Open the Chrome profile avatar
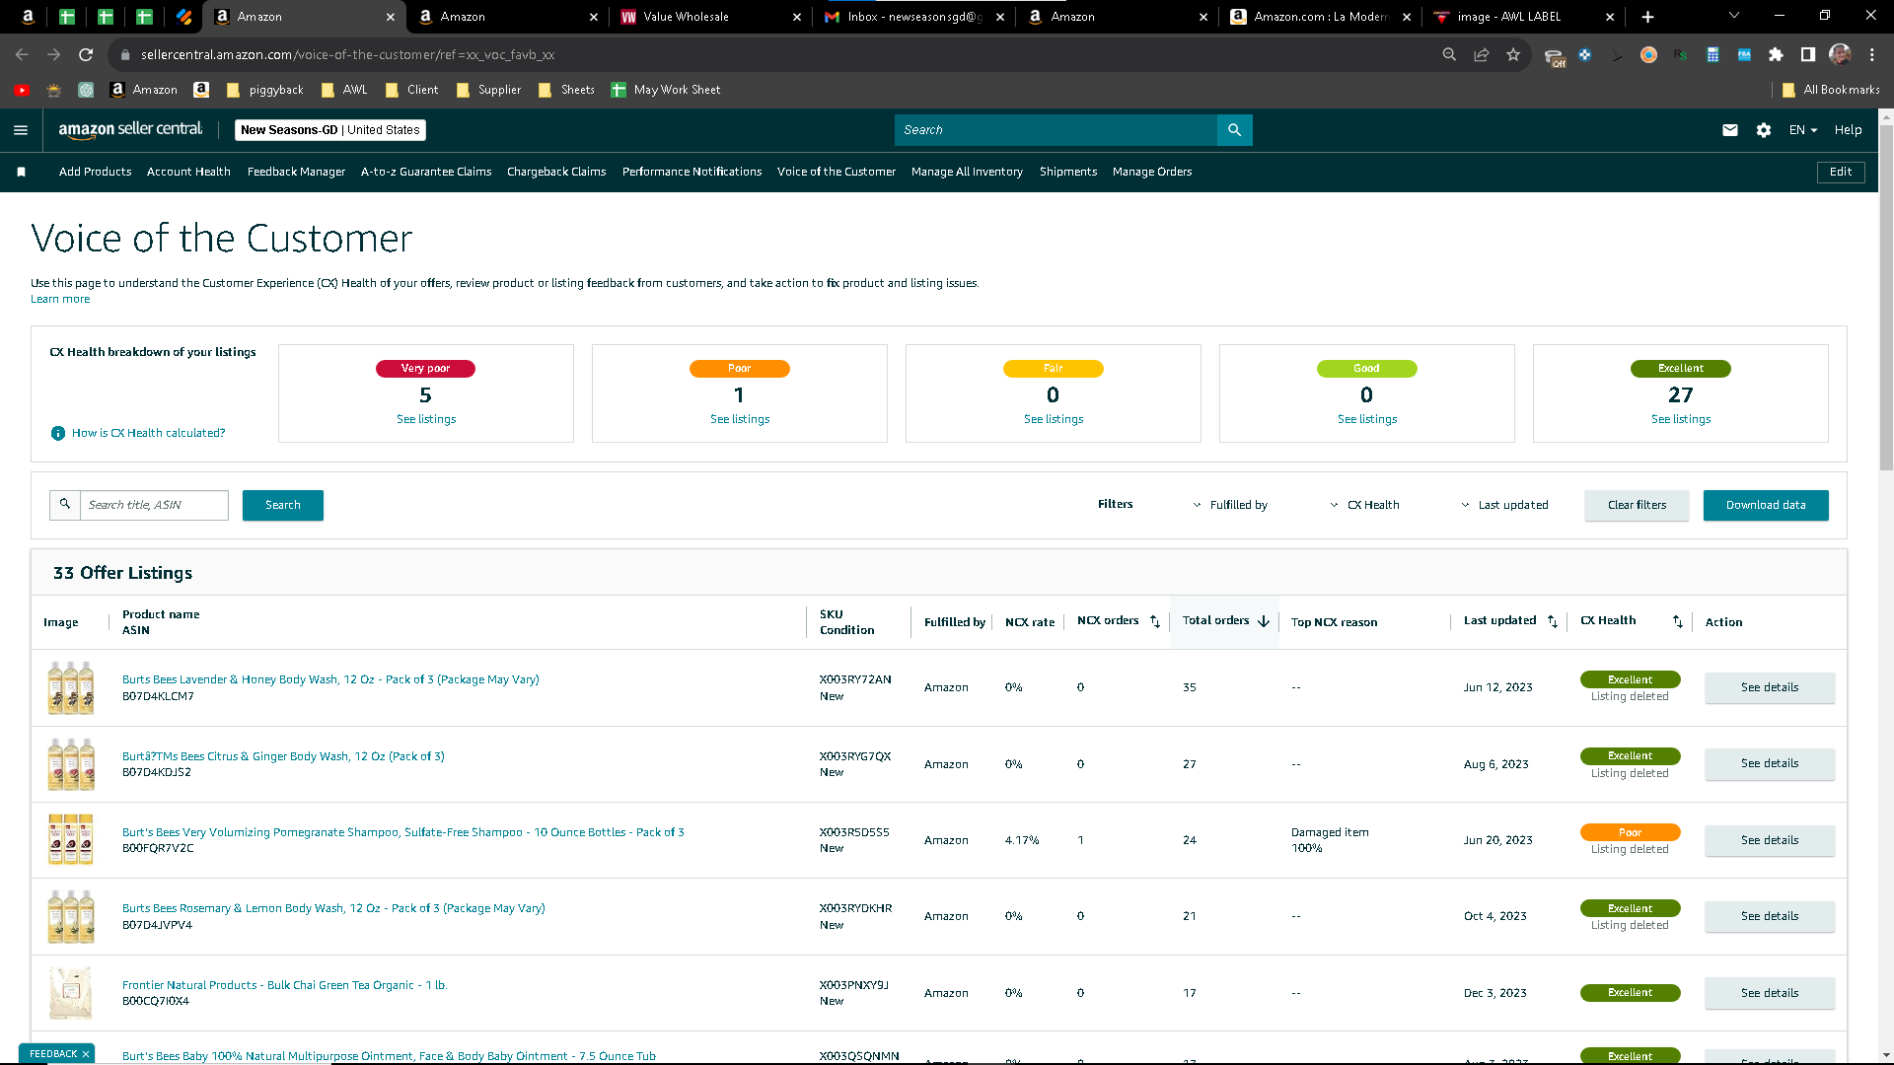 [1840, 55]
